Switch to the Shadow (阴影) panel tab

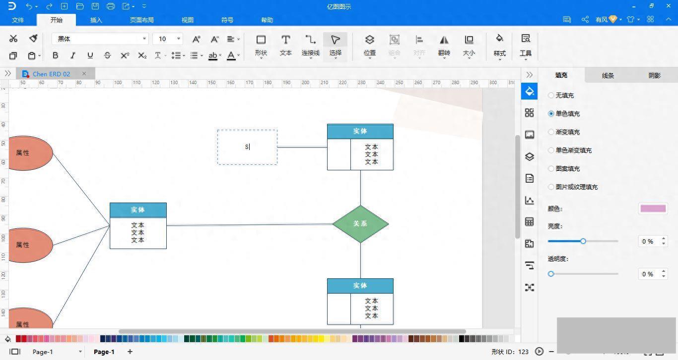[x=655, y=75]
